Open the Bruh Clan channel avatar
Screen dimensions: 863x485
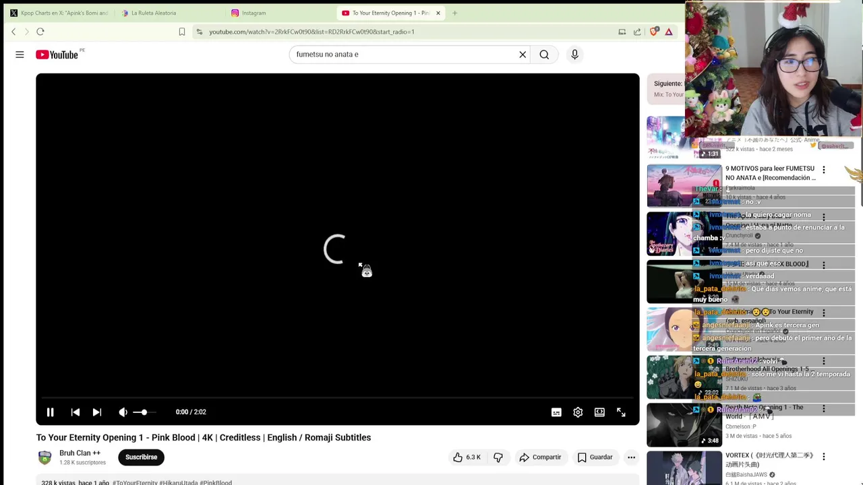click(x=44, y=458)
